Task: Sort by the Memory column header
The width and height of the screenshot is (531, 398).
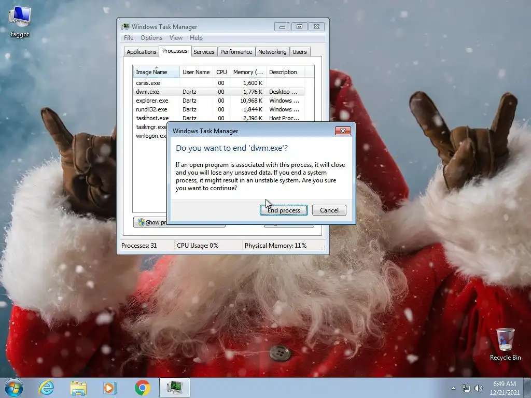Action: [x=248, y=72]
